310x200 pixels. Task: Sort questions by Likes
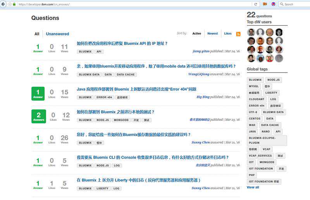[228, 33]
